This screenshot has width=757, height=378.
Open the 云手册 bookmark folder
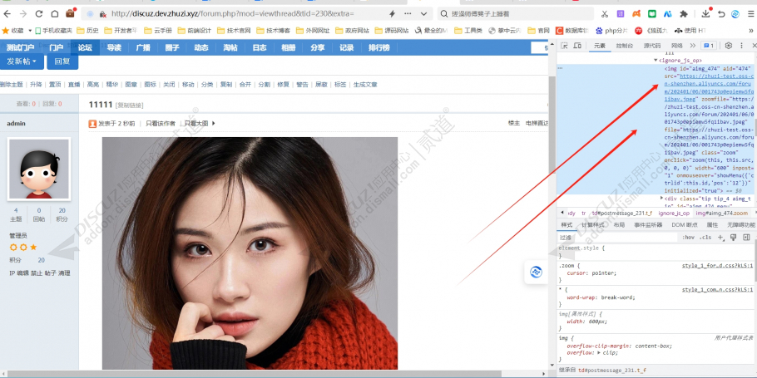[158, 31]
